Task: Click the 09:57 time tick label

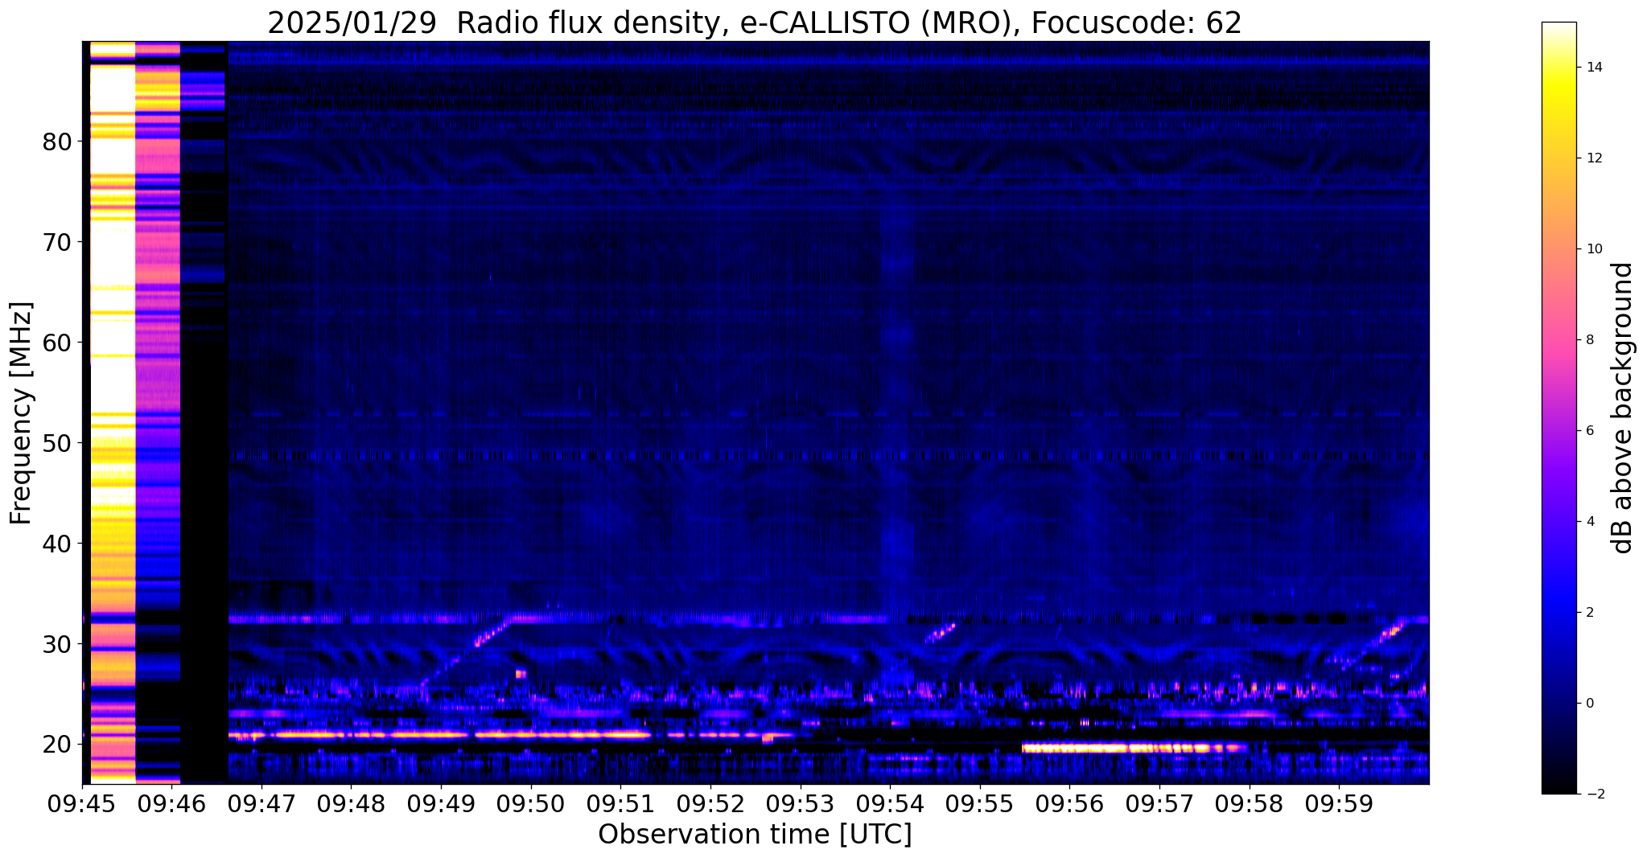Action: tap(1159, 804)
